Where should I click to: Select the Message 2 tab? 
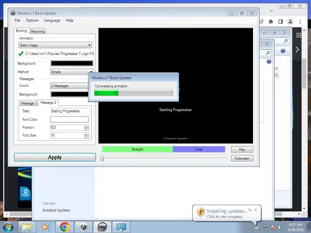[x=48, y=103]
